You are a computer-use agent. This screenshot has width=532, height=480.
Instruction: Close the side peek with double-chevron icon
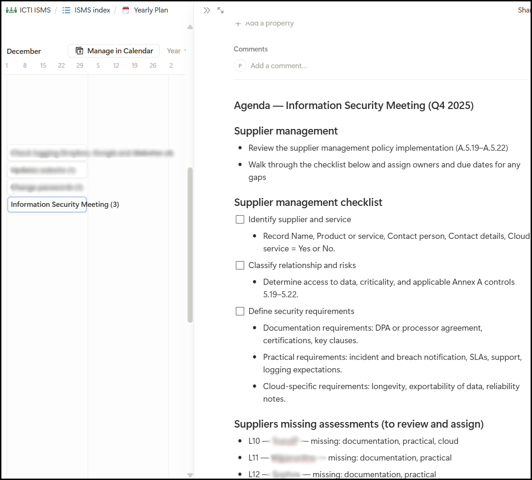click(207, 10)
